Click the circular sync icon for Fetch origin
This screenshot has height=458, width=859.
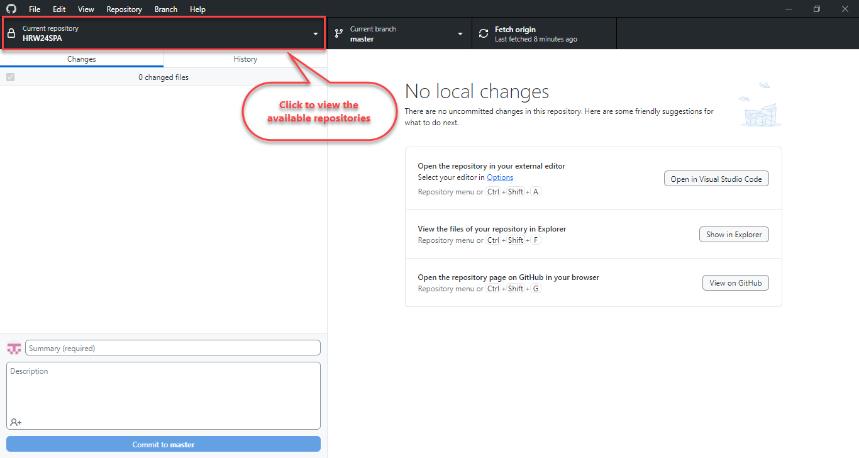tap(483, 33)
